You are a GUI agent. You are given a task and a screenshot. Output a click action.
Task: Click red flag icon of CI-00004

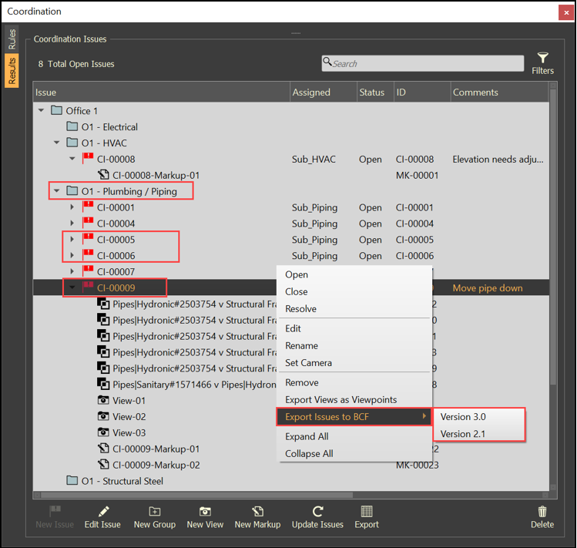click(88, 223)
